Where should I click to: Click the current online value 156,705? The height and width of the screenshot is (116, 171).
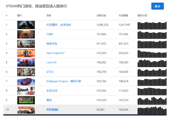click(101, 72)
